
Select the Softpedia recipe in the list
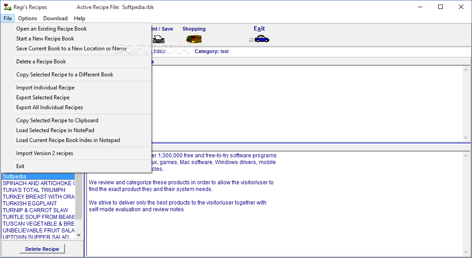point(38,177)
